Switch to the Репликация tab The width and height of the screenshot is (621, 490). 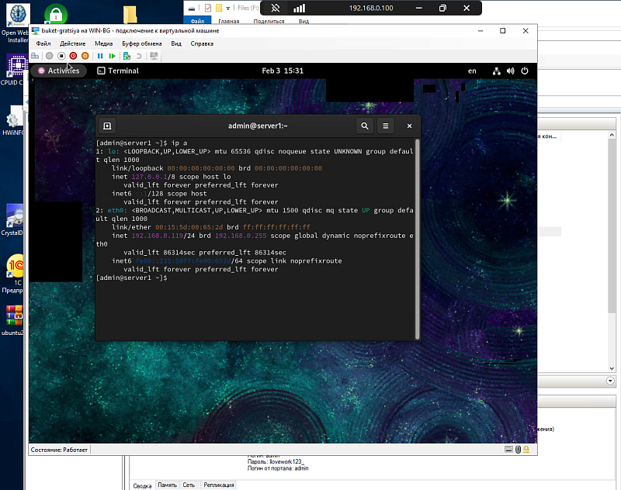click(218, 485)
